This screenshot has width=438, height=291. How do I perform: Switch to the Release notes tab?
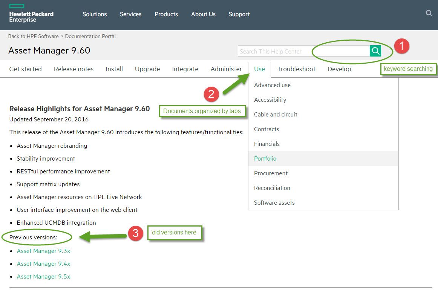(74, 69)
